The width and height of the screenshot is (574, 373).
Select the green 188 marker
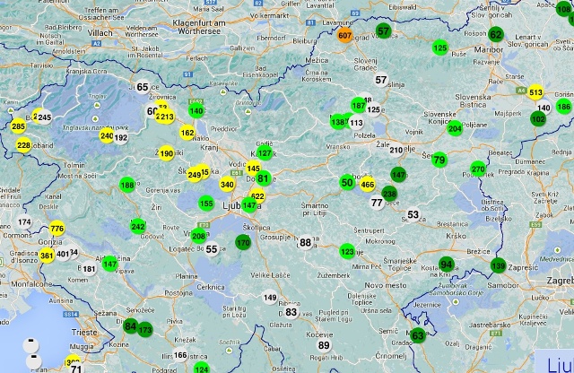point(127,185)
